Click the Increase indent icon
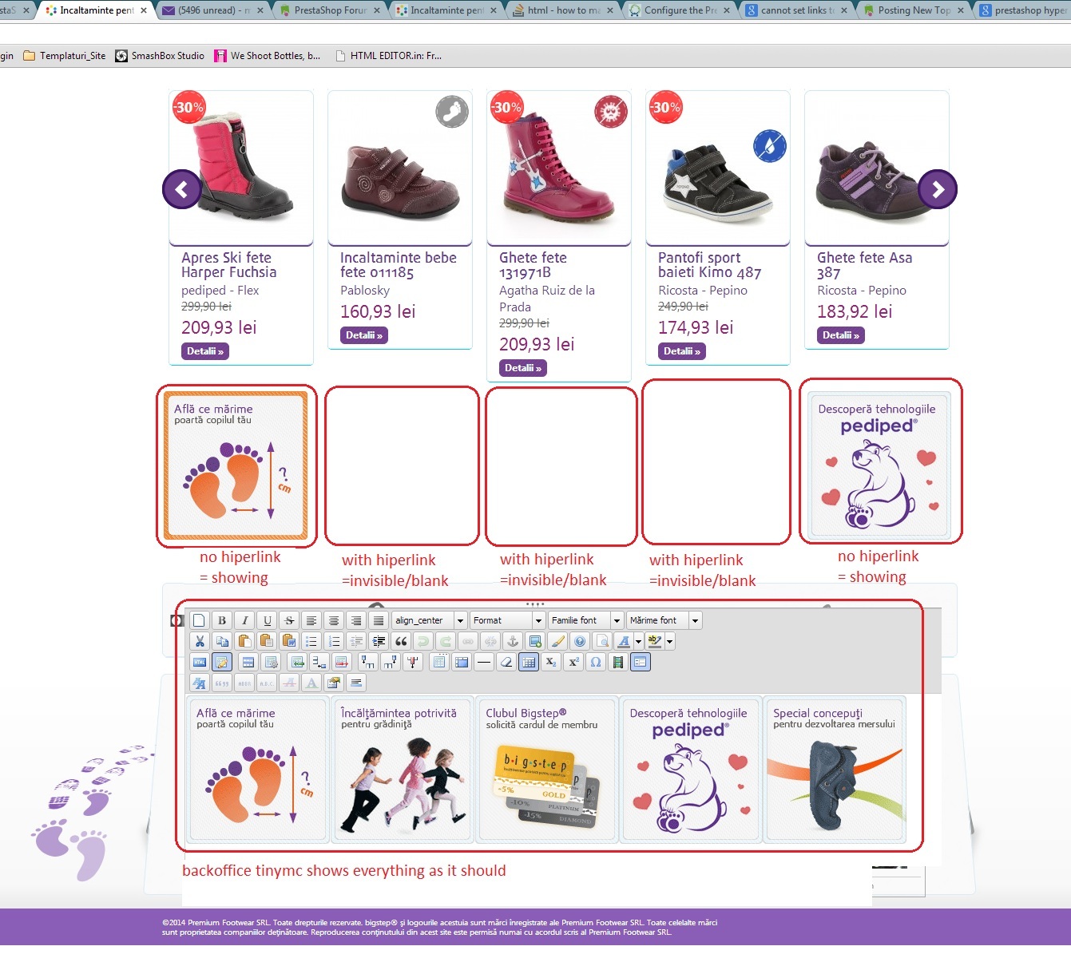1071x958 pixels. point(379,641)
